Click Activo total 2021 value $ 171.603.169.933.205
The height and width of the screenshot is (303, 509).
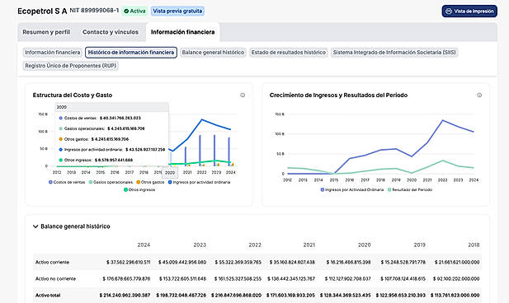290,296
